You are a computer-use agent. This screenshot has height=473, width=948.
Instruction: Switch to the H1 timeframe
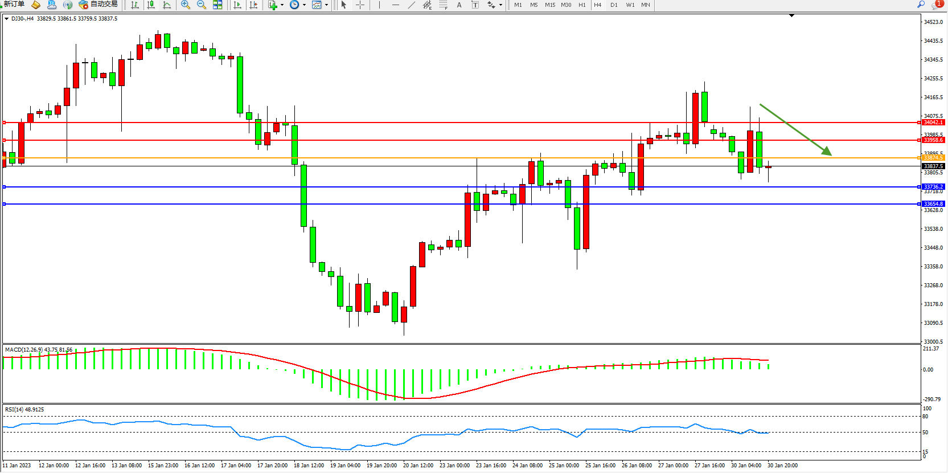pyautogui.click(x=582, y=5)
